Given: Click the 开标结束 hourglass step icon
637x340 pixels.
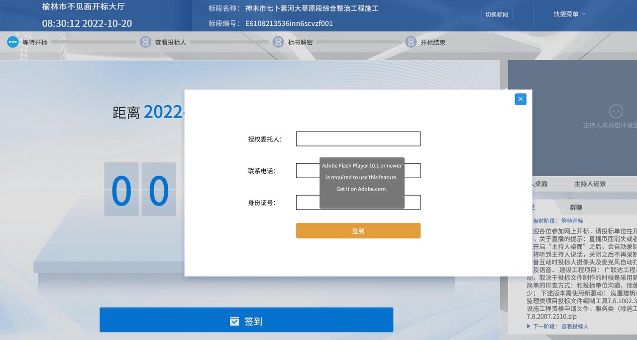Looking at the screenshot, I should [x=411, y=42].
